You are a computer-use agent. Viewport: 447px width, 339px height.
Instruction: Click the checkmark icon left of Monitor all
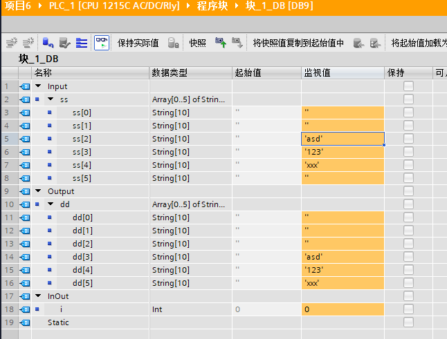coord(64,43)
